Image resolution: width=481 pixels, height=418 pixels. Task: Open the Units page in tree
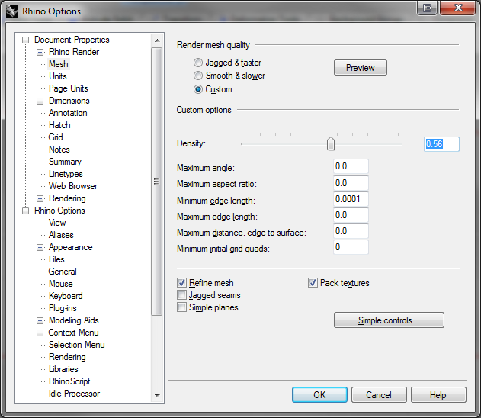tap(57, 76)
